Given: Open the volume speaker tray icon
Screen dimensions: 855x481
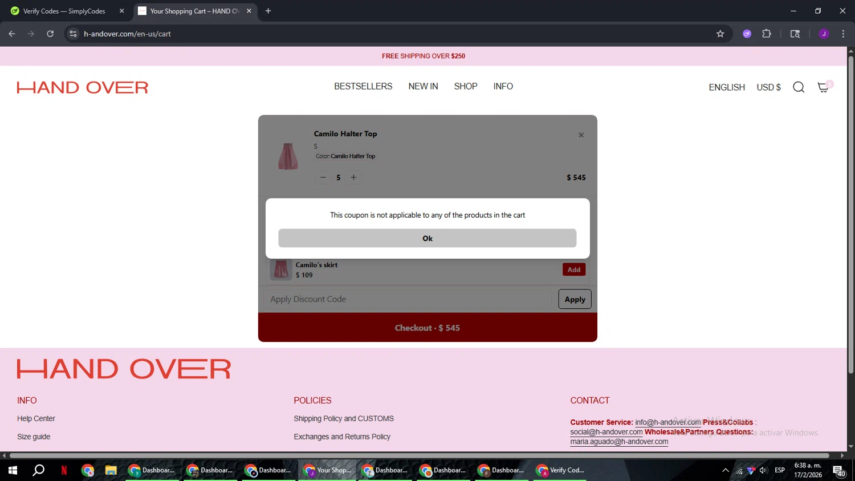Looking at the screenshot, I should (x=763, y=470).
